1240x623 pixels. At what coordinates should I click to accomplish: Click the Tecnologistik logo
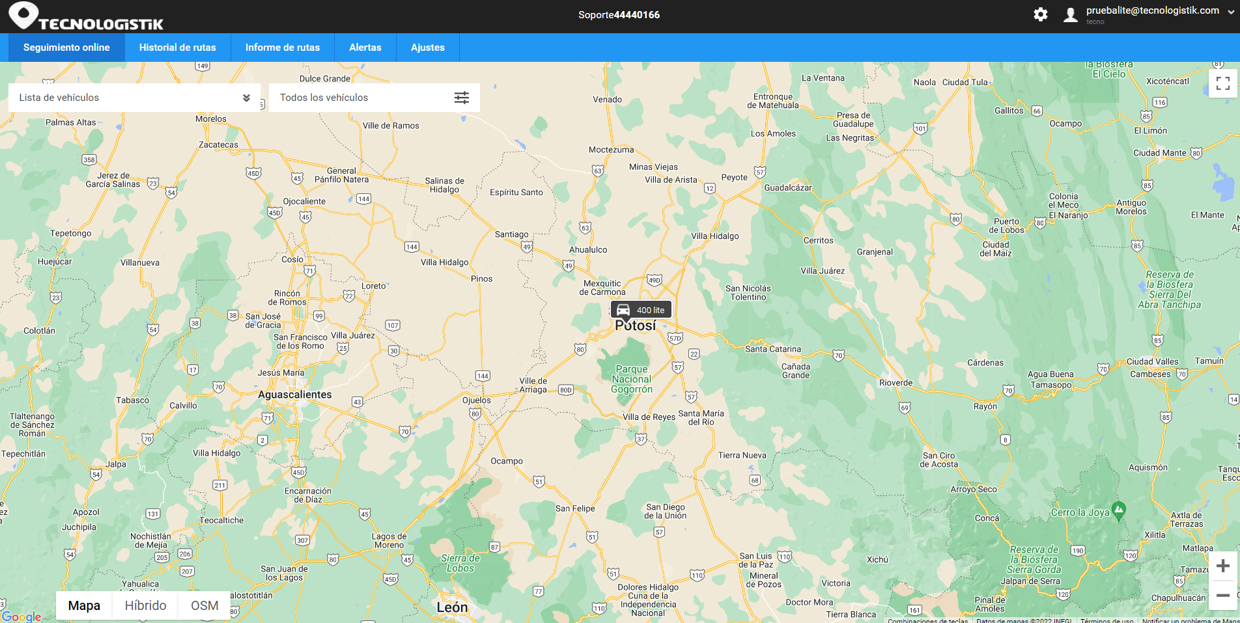click(86, 16)
